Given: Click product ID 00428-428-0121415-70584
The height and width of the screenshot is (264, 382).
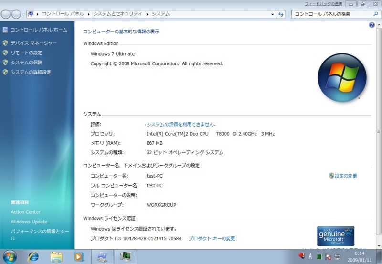Looking at the screenshot, I should click(x=152, y=238).
